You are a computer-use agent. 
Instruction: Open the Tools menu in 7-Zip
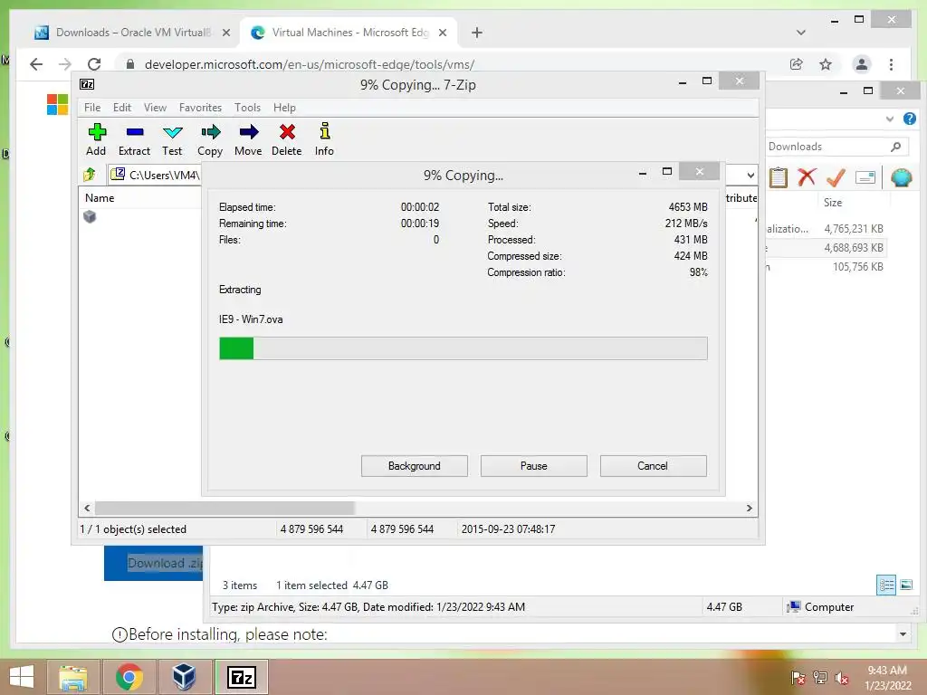[x=247, y=108]
